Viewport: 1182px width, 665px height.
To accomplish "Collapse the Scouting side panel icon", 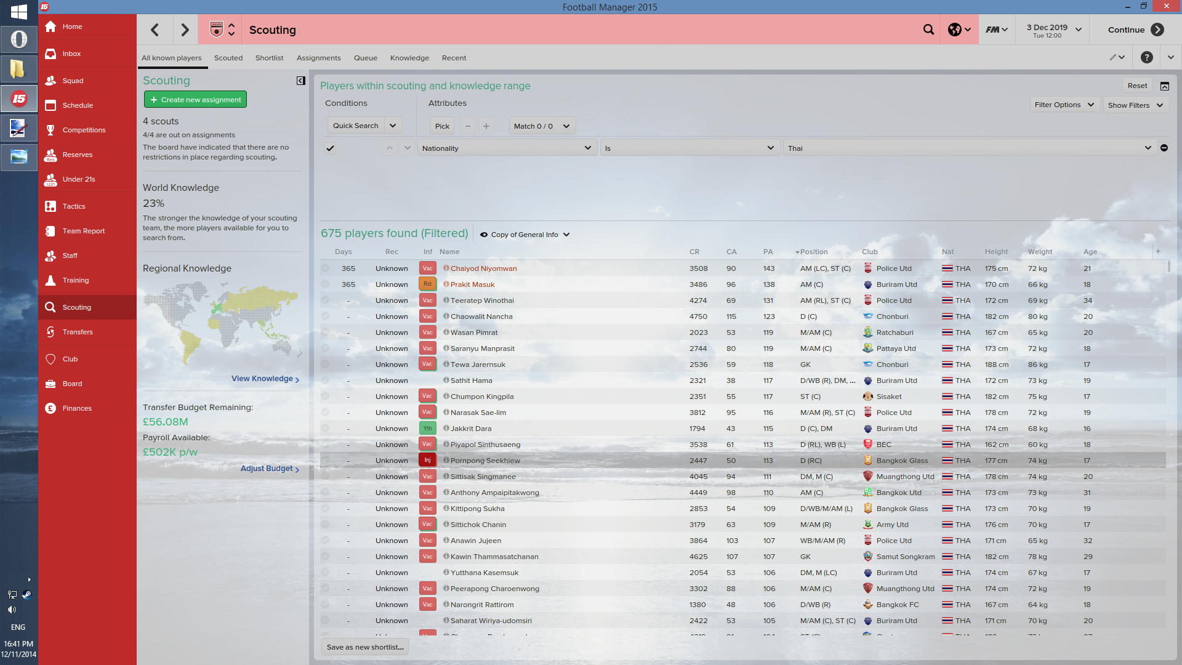I will click(300, 81).
